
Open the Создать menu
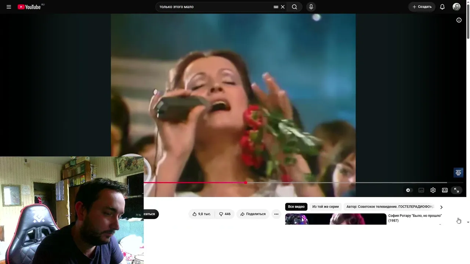[422, 7]
